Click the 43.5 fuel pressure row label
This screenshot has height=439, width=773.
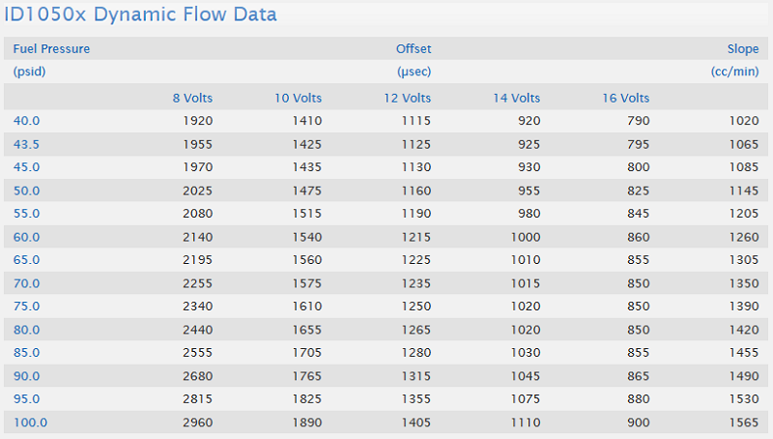(x=27, y=144)
